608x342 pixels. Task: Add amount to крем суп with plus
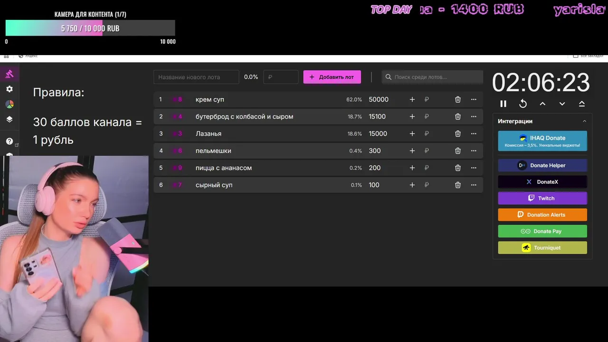[x=412, y=100]
